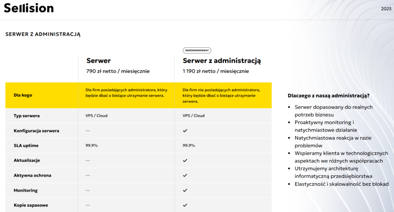This screenshot has height=212, width=394.
Task: Select the Elastyczność i skalowalność bullet point
Action: tap(341, 184)
